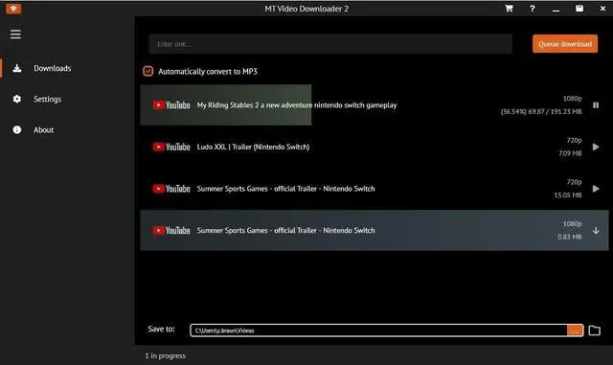This screenshot has height=365, width=613.
Task: Select the My Riding Stables 2 download row
Action: tap(375, 104)
